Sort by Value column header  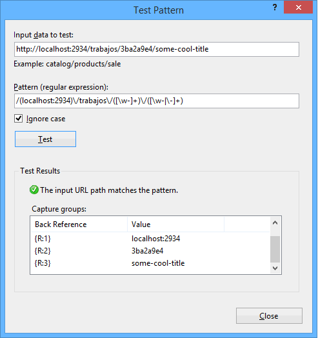[x=175, y=224]
